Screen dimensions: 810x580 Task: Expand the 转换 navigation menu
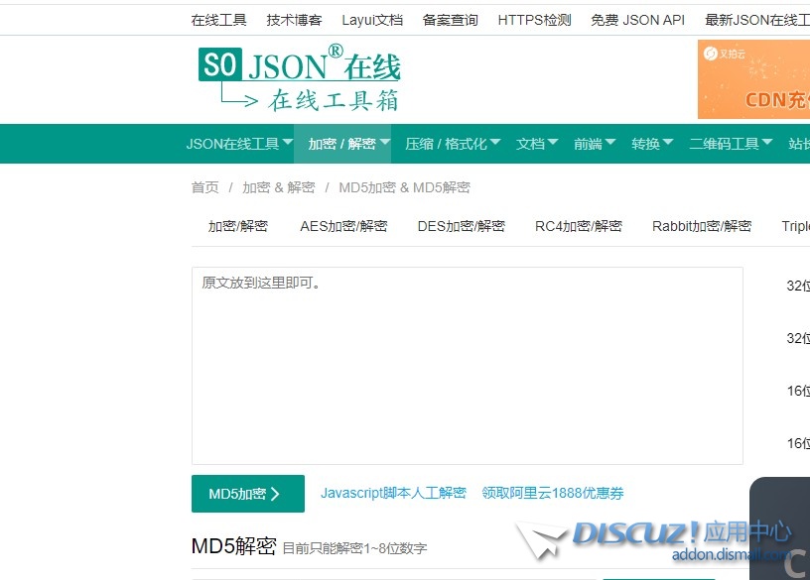coord(652,144)
